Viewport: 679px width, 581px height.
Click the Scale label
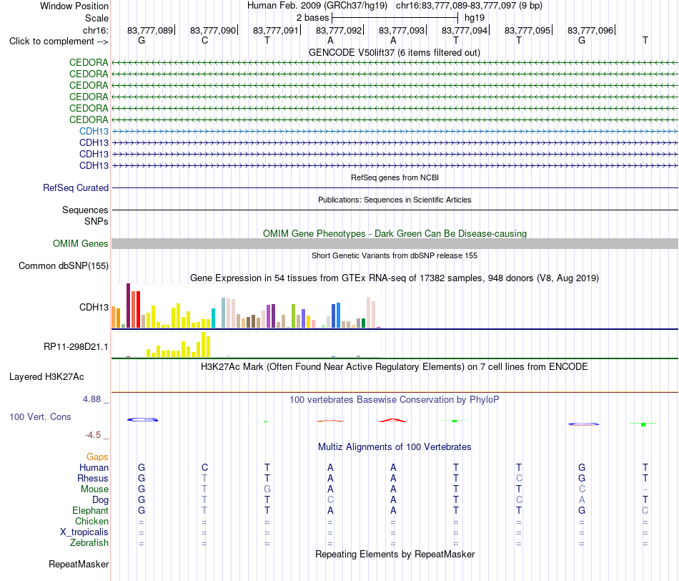[96, 18]
